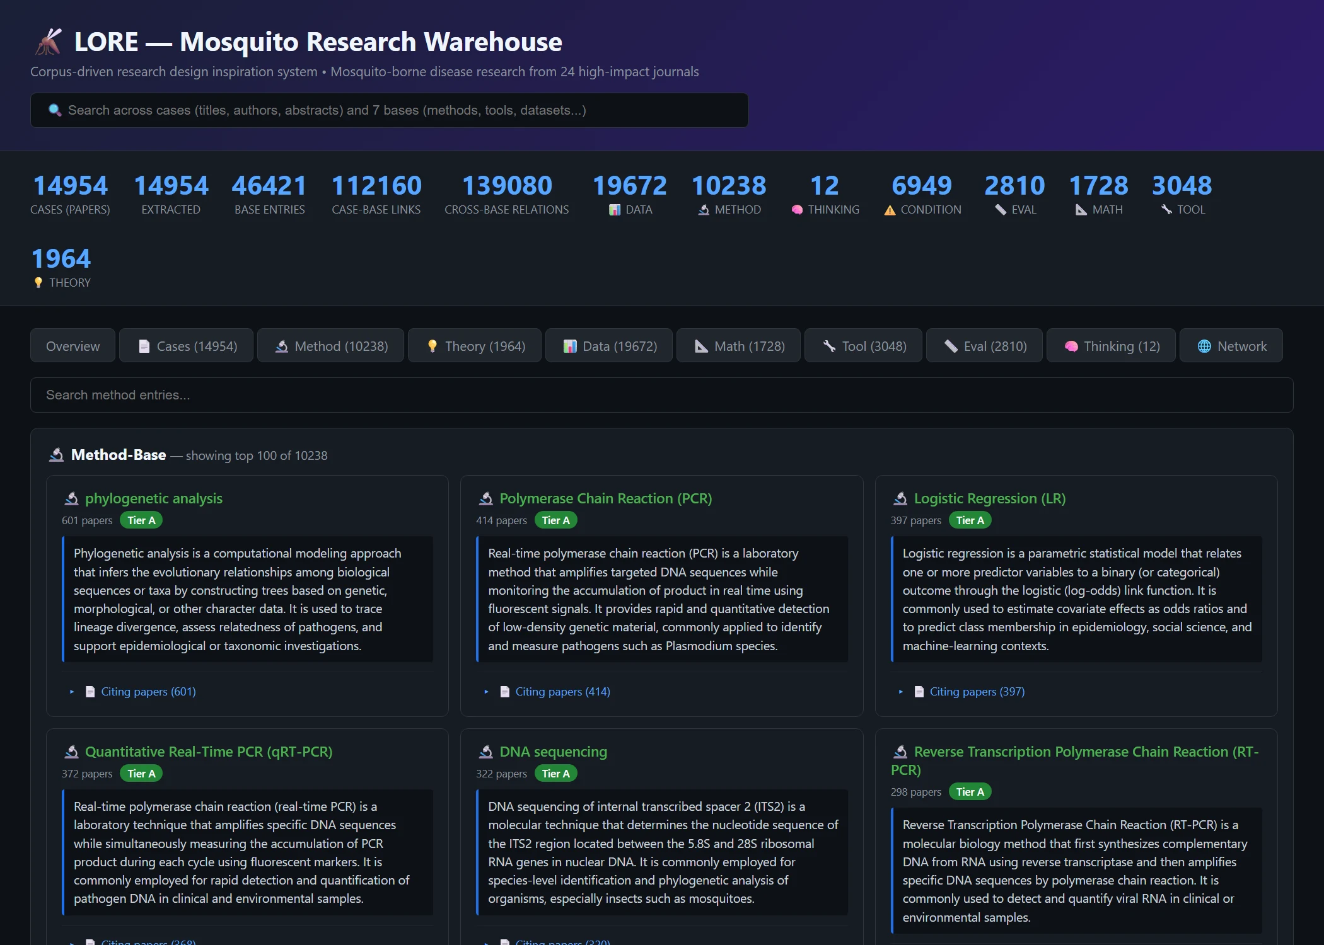
Task: Open Quantitative Real-Time PCR (qRT-PCR) title
Action: (x=209, y=752)
